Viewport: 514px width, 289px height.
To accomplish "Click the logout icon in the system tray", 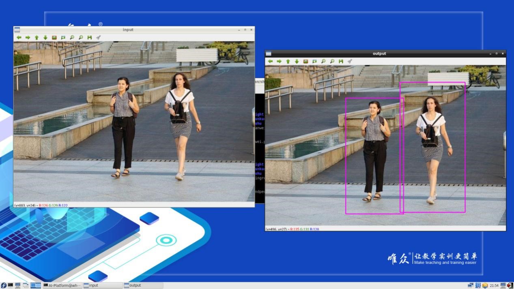I will (510, 285).
